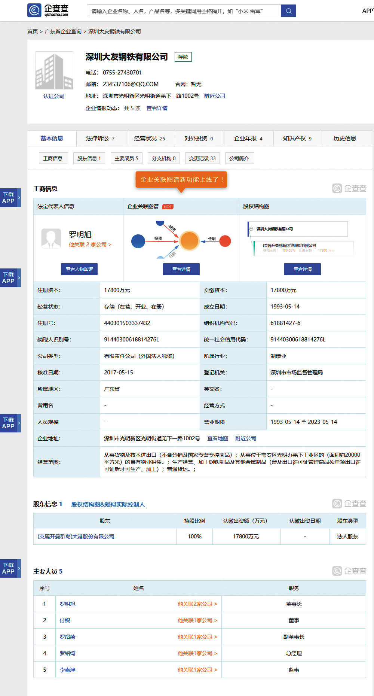
Task: Switch to the 企业年报 tab
Action: [x=248, y=139]
